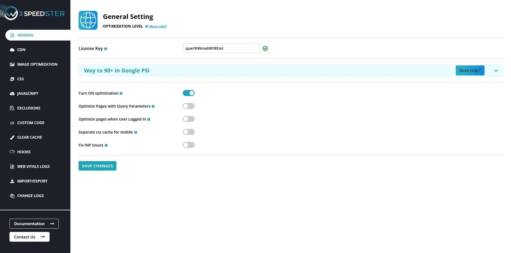511x253 pixels.
Task: Expand the Way to 90+ chevron
Action: coord(496,71)
